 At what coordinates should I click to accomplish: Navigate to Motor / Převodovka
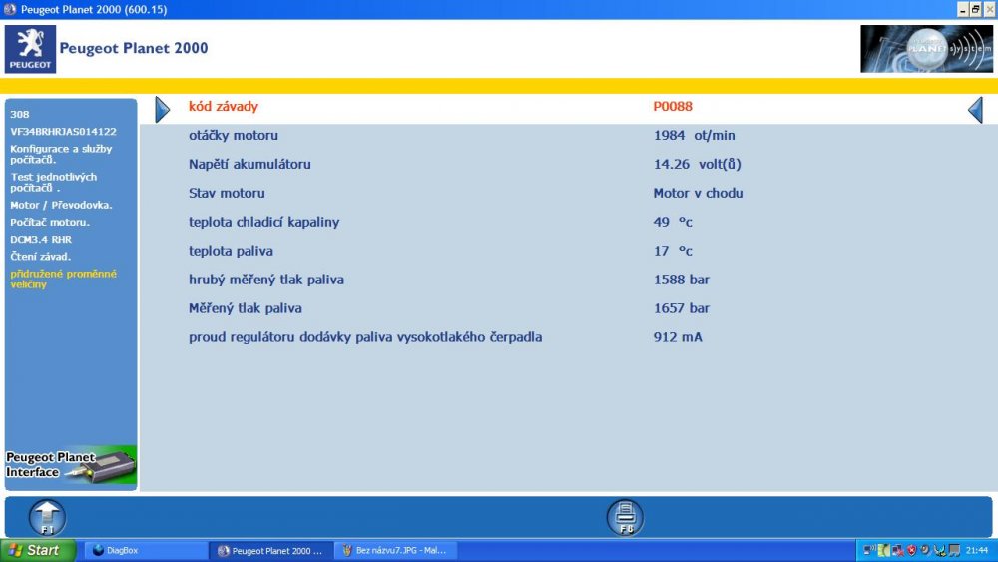[61, 205]
